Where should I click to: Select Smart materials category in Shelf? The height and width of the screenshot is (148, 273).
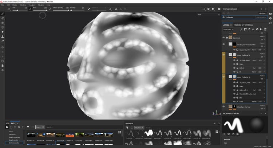(14, 137)
